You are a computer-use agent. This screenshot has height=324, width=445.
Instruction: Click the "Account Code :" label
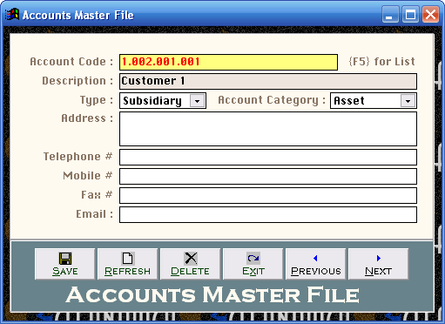[x=71, y=62]
